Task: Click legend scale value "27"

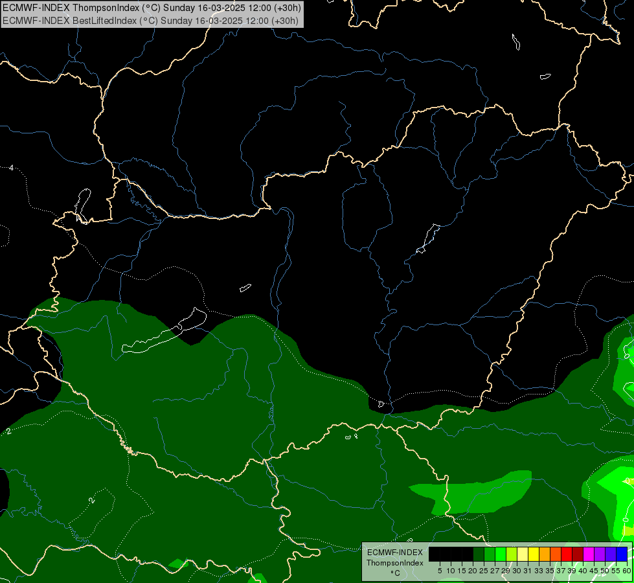Action: [495, 571]
